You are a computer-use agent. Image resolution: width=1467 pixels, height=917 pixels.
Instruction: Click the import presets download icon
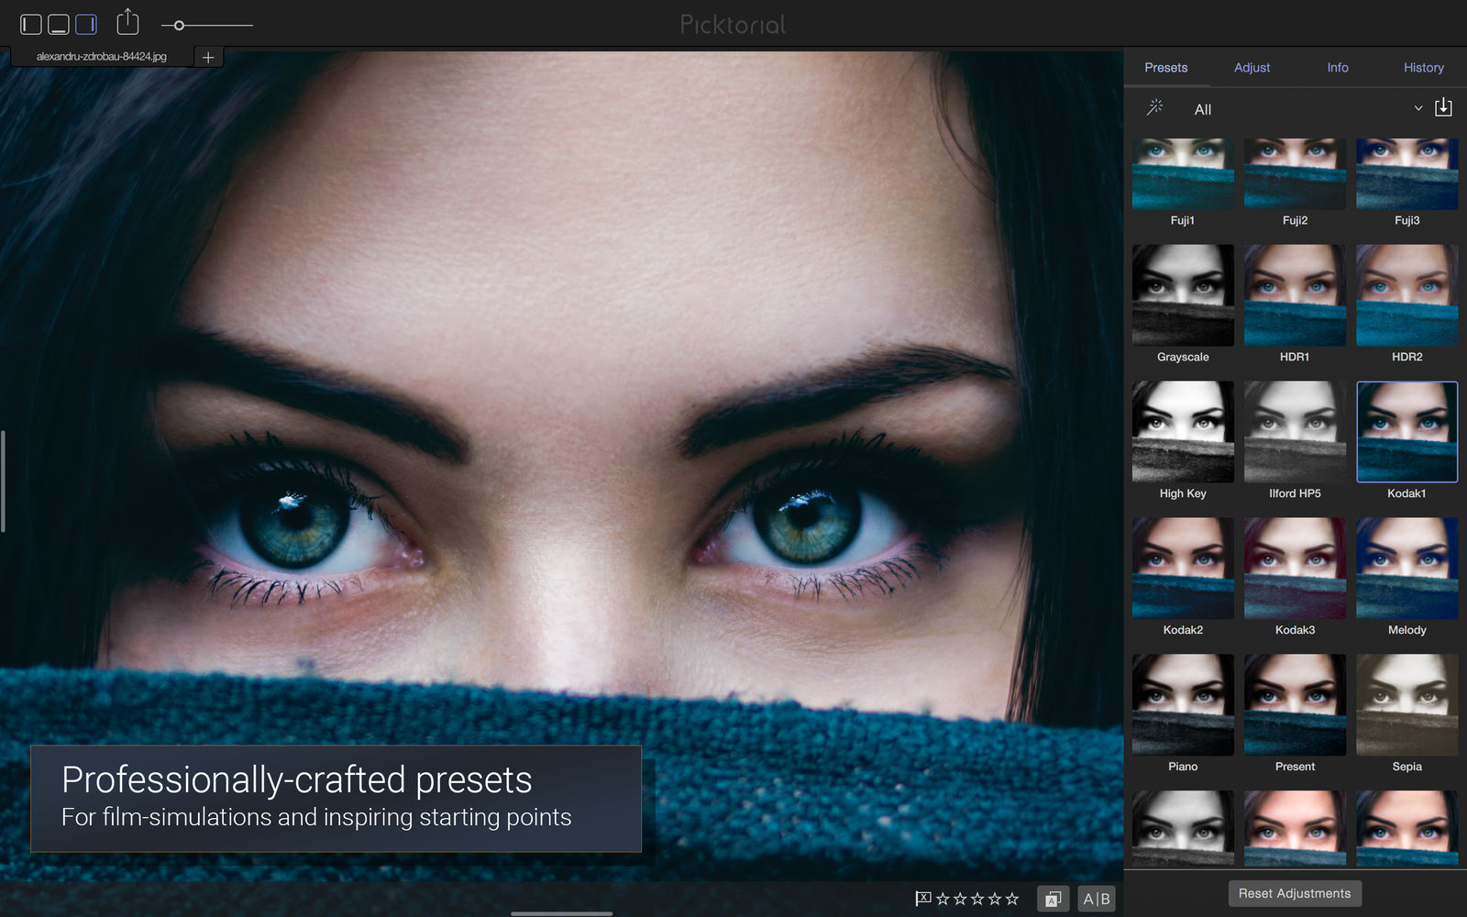pos(1443,107)
